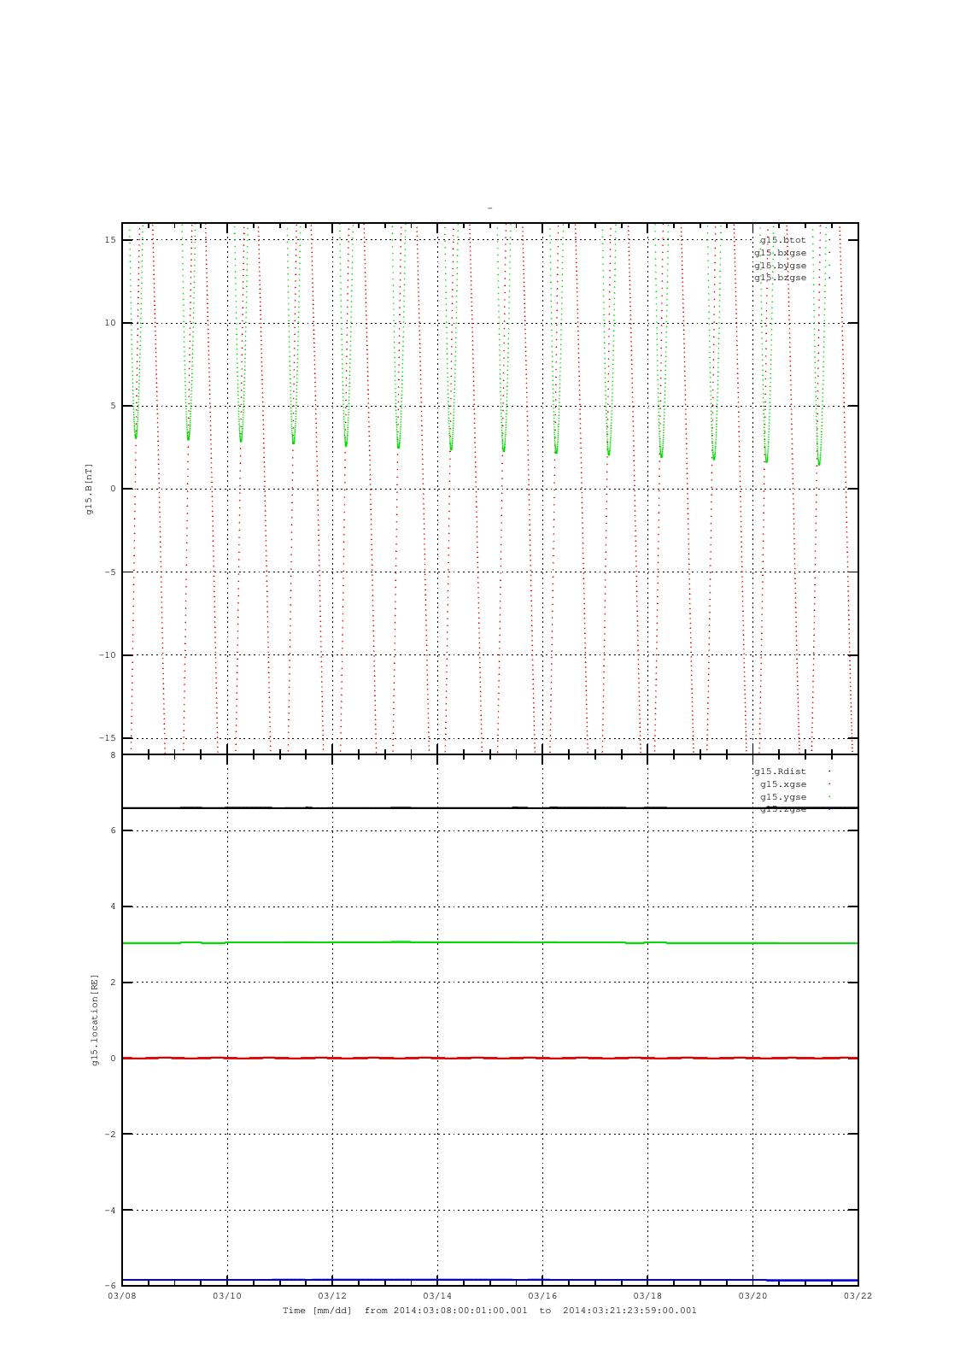This screenshot has height=1367, width=966.
Task: Click the g15.bxgse legend entry
Action: [x=780, y=253]
